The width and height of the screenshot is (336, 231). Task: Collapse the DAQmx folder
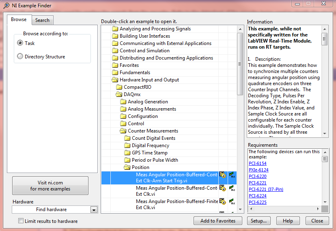[x=119, y=94]
